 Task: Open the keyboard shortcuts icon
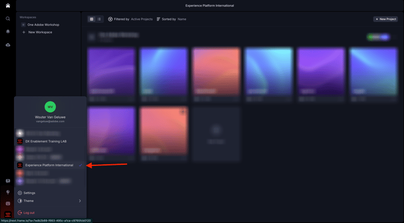click(8, 204)
